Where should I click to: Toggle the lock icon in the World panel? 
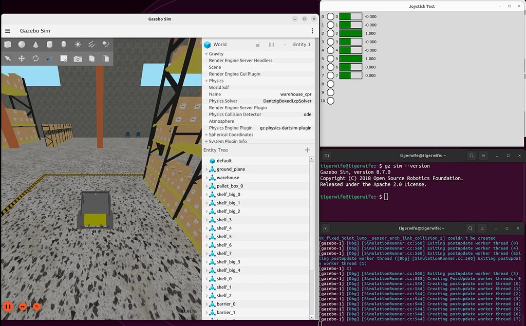pyautogui.click(x=257, y=45)
